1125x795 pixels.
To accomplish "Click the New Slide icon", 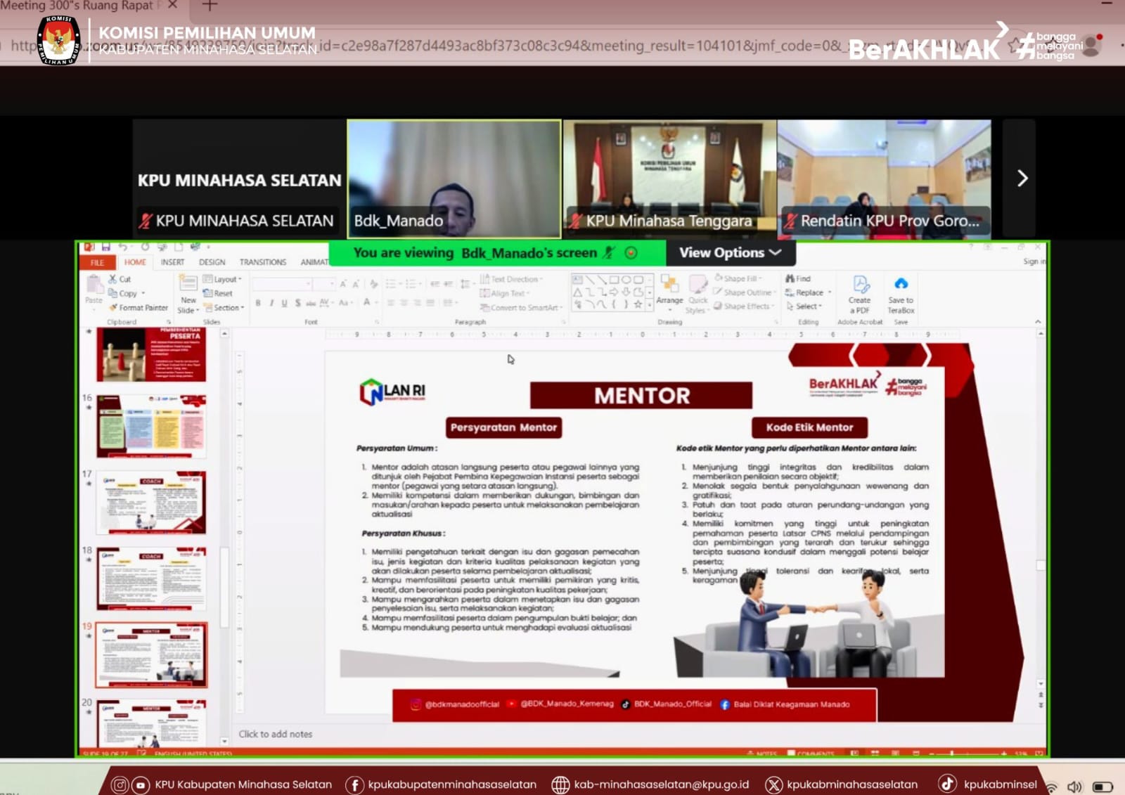I will [188, 284].
